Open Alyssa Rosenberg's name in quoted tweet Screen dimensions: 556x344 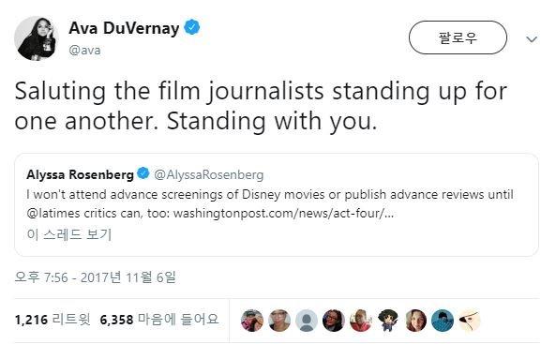click(x=80, y=174)
